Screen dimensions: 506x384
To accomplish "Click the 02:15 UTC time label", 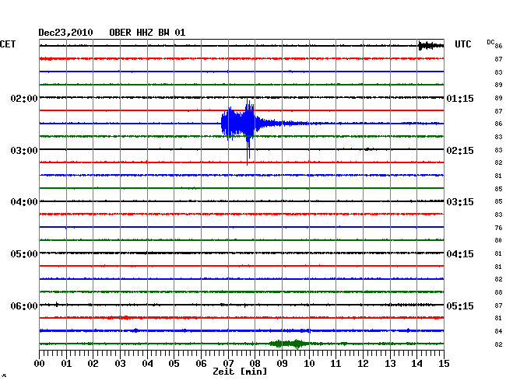I will click(460, 151).
